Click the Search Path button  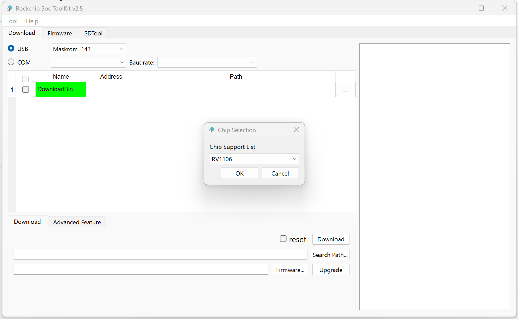(330, 254)
